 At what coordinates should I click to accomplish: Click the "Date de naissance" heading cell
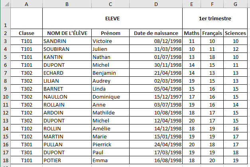(156, 33)
